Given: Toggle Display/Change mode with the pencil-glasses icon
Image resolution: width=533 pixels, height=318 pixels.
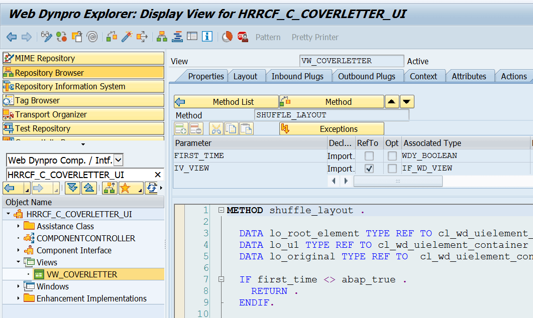Looking at the screenshot, I should [46, 36].
